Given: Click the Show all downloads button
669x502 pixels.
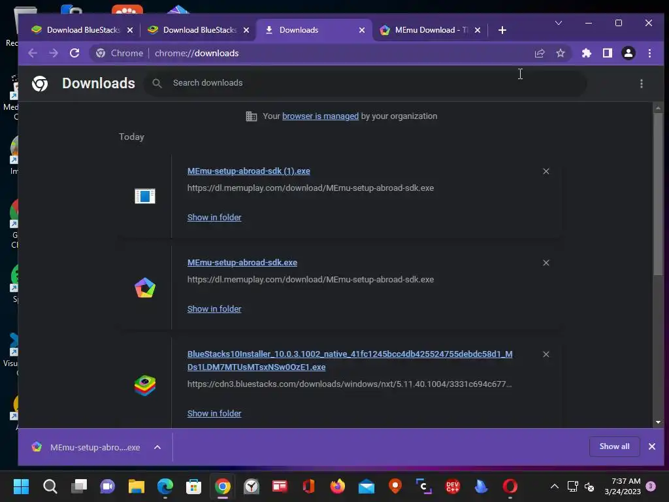Looking at the screenshot, I should point(614,446).
